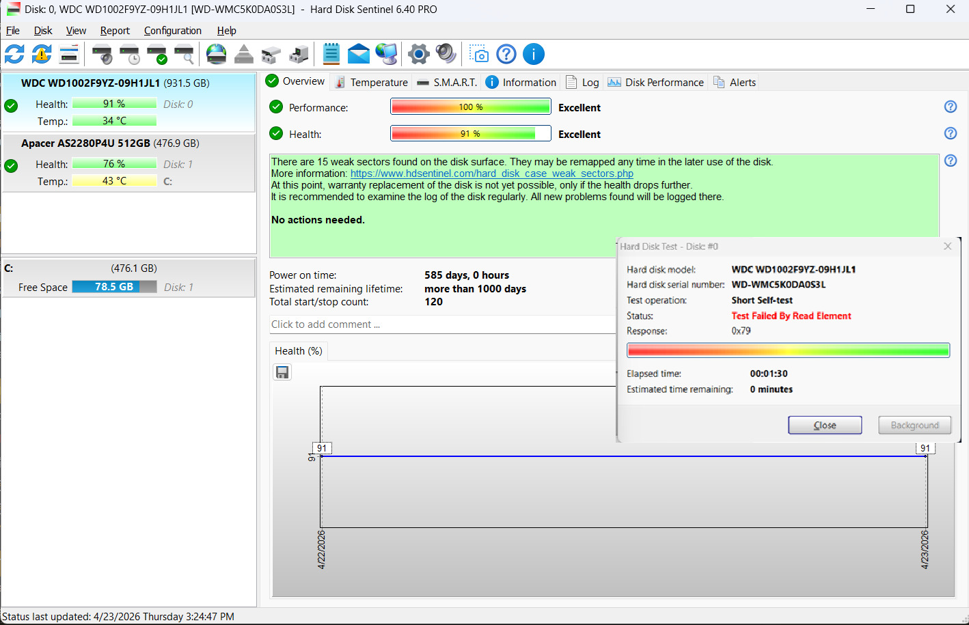
Task: Switch to the Information tab
Action: (521, 82)
